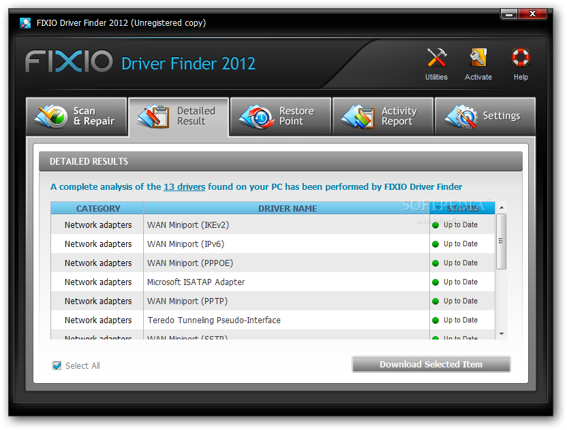The image size is (567, 430).
Task: Open the Settings tab
Action: pos(485,116)
